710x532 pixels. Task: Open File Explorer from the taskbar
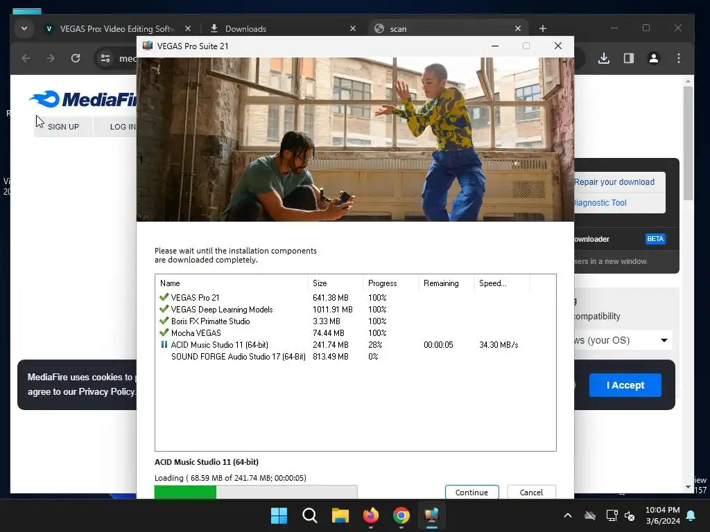point(340,515)
